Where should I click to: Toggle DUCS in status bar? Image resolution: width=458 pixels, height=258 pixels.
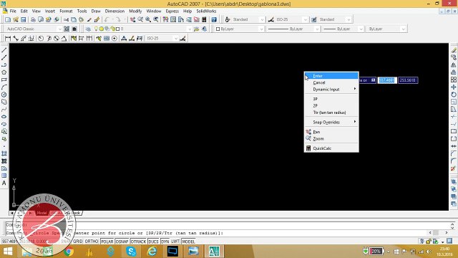coord(153,242)
